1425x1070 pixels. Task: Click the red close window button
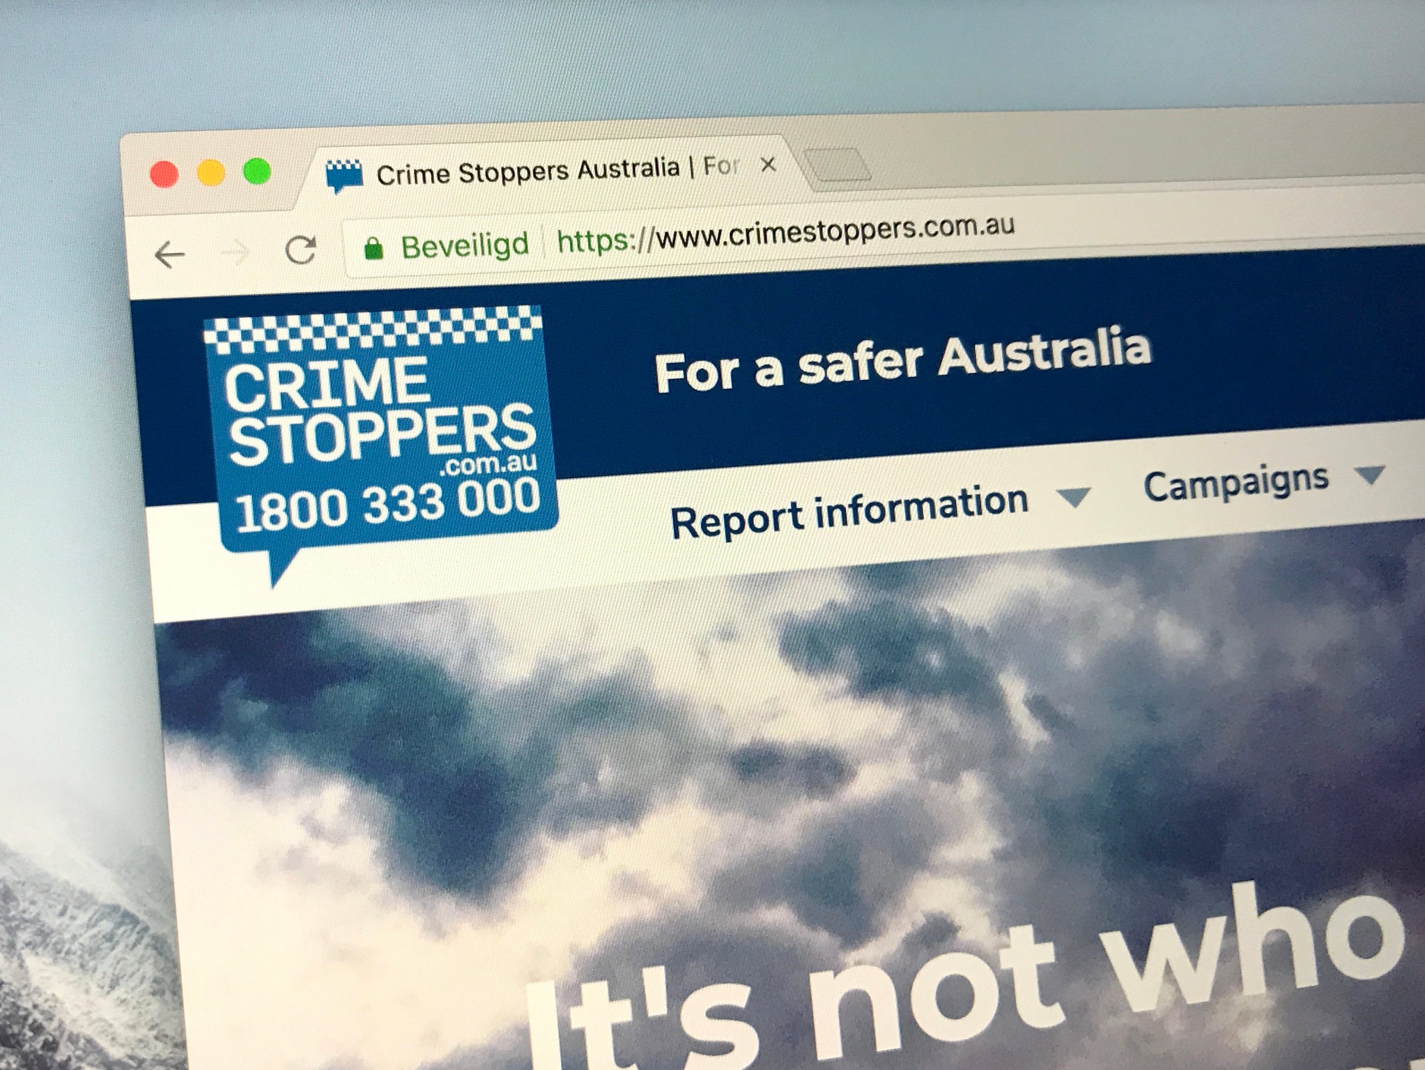point(164,174)
